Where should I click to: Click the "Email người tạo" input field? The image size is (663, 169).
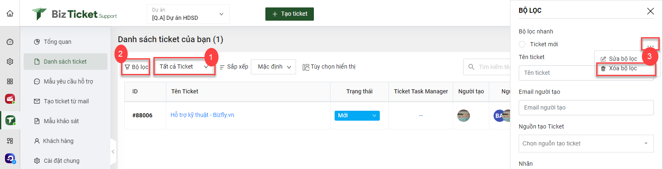(586, 107)
